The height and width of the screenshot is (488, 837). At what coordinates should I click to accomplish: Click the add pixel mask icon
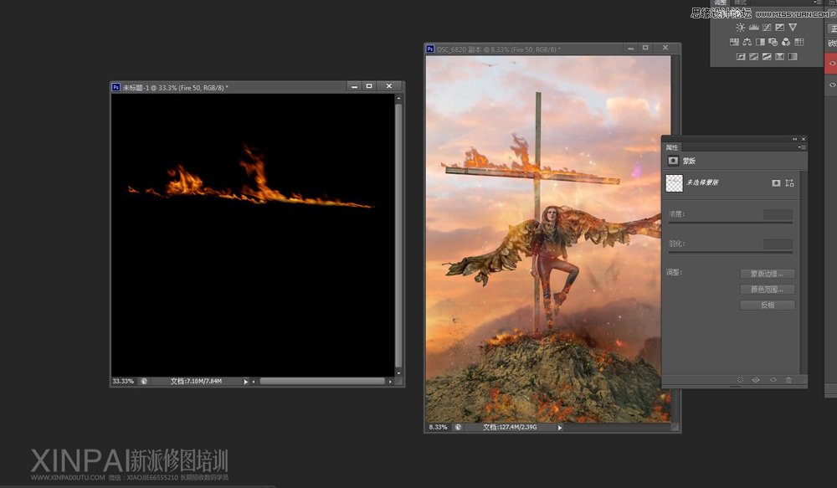[776, 183]
